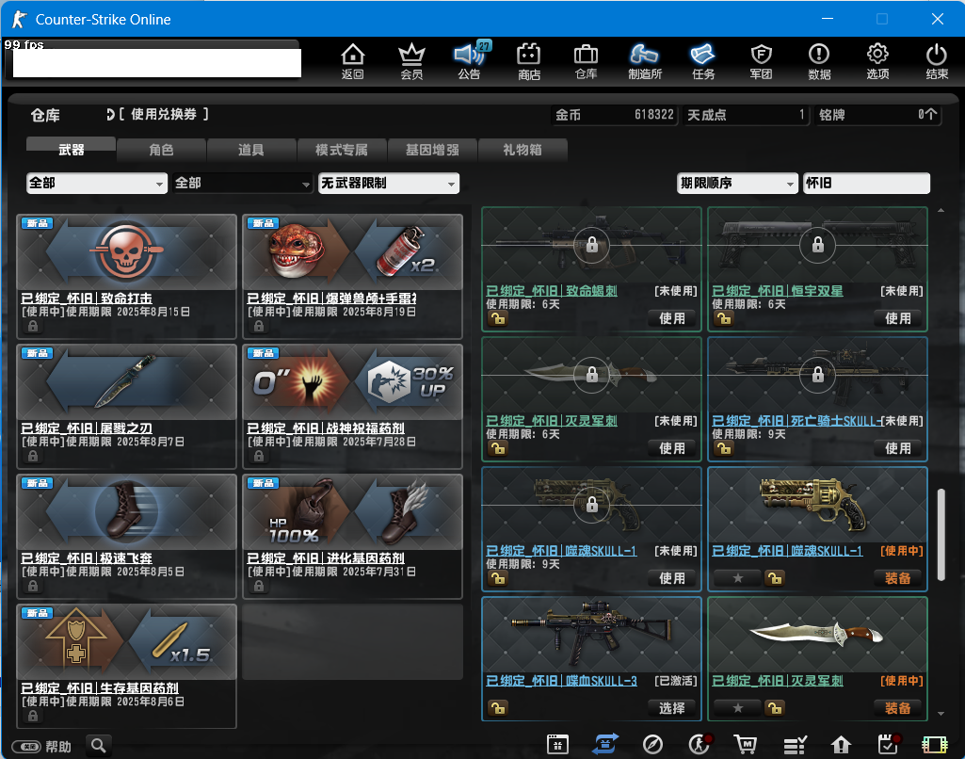The height and width of the screenshot is (759, 965).
Task: Click the rainbow film strip icon
Action: coord(934,744)
